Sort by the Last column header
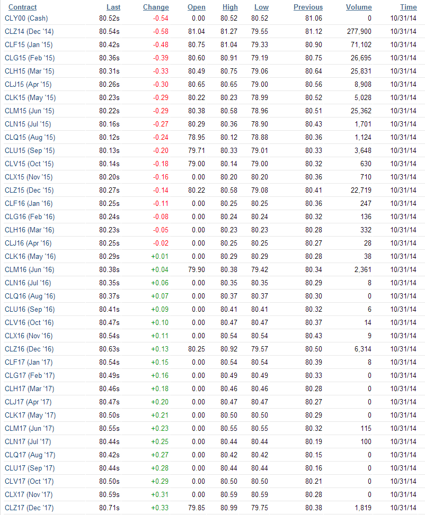This screenshot has width=425, height=515. [113, 7]
